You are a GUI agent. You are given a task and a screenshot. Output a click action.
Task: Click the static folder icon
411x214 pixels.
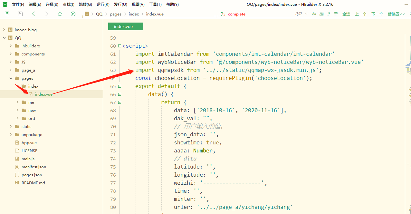[17, 126]
